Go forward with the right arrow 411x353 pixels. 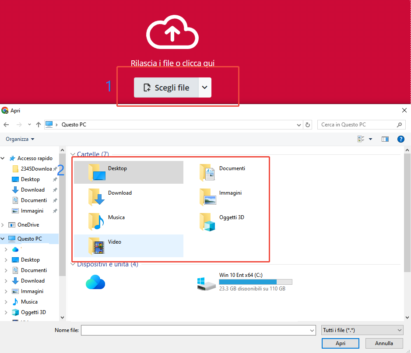pyautogui.click(x=19, y=125)
